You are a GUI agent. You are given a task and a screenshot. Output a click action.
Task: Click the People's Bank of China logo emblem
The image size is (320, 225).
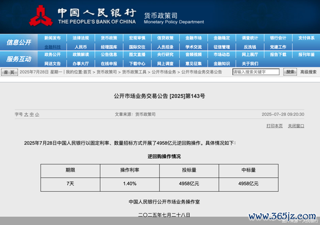pos(41,16)
